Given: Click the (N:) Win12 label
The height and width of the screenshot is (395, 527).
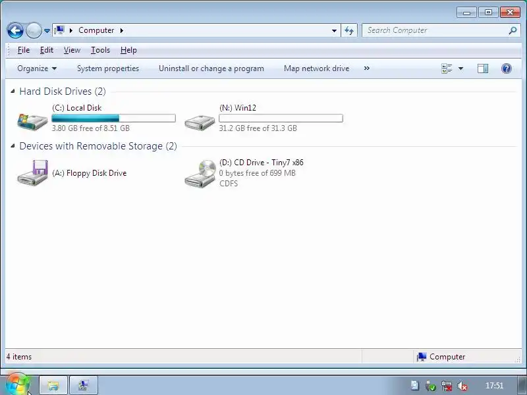Looking at the screenshot, I should 238,108.
